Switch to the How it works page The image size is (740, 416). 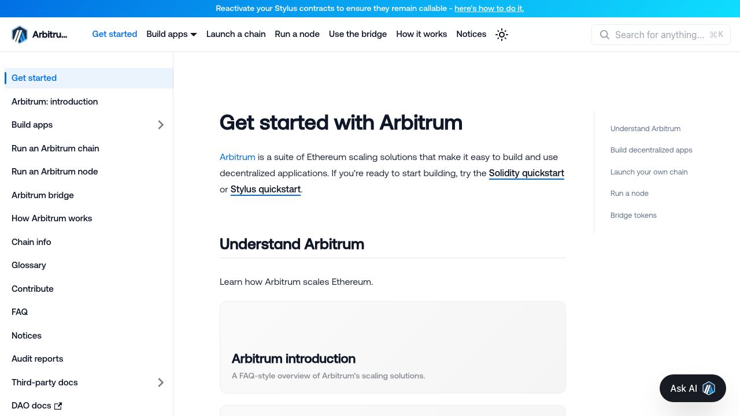[421, 34]
